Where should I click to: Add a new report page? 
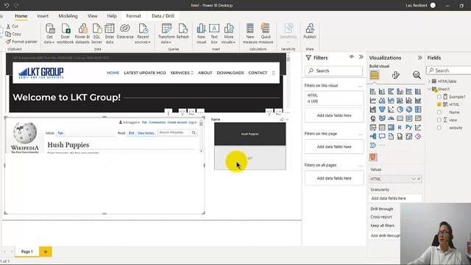[46, 252]
